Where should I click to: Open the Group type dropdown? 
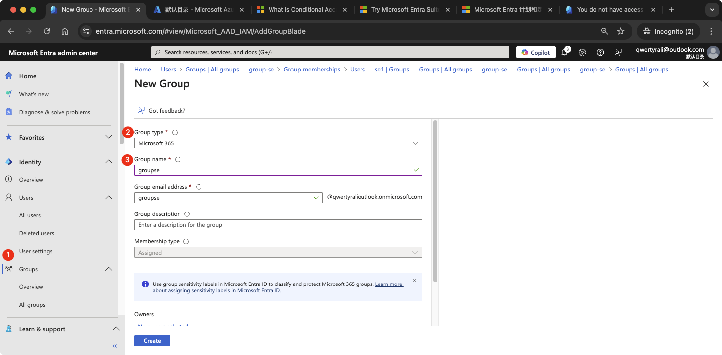(x=278, y=143)
